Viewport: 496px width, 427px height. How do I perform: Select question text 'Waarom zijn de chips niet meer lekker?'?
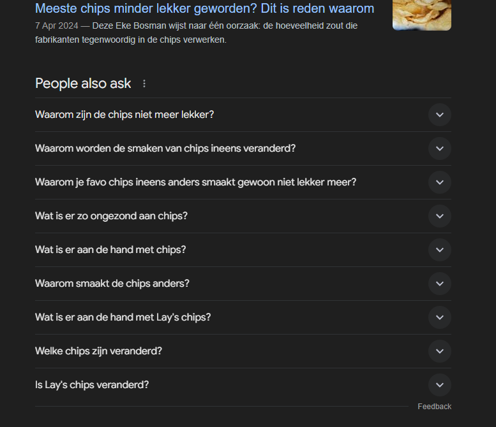124,115
